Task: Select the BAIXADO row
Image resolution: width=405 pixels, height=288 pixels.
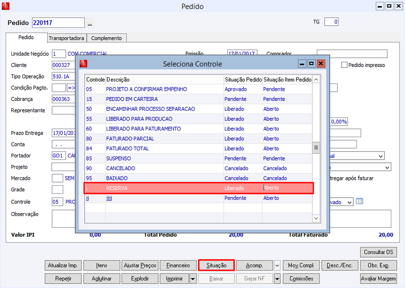Action: [198, 178]
